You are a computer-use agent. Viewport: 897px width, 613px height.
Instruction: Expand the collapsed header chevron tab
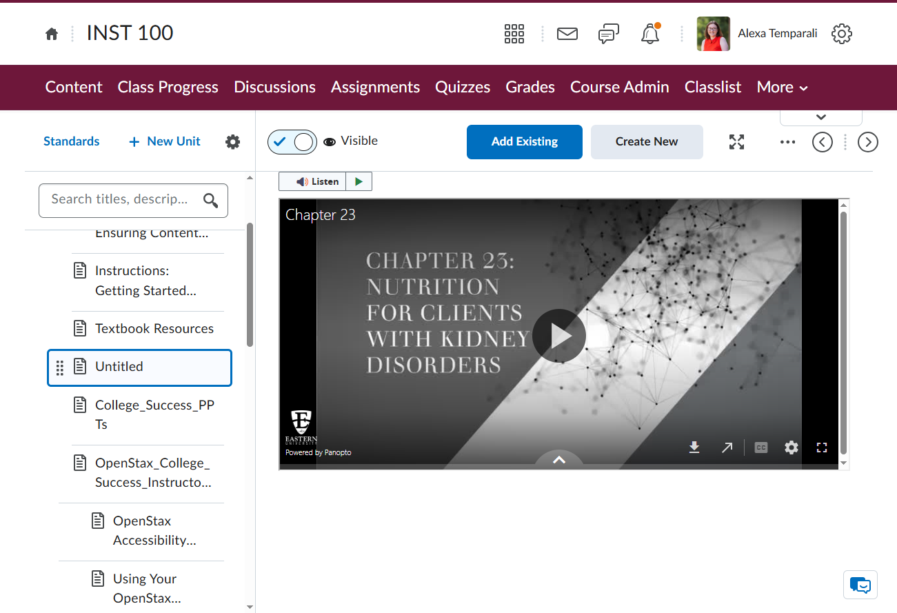tap(821, 117)
